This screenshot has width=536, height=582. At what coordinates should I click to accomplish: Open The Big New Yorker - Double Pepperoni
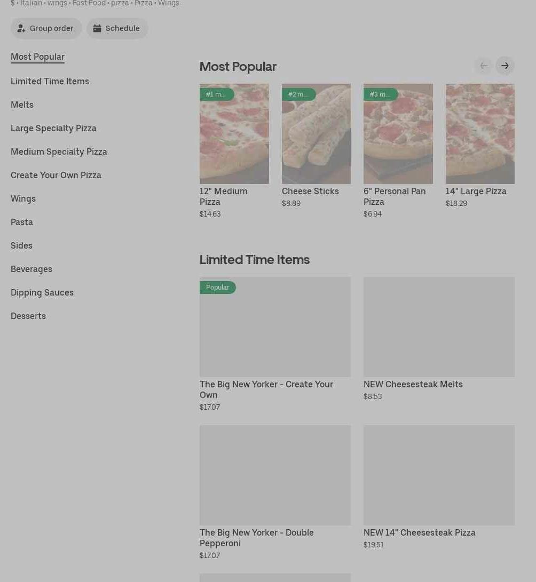tap(275, 475)
